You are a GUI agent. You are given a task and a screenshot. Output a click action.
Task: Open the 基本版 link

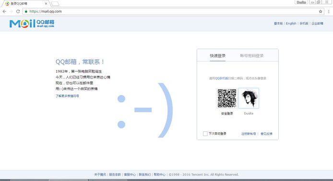(278, 23)
